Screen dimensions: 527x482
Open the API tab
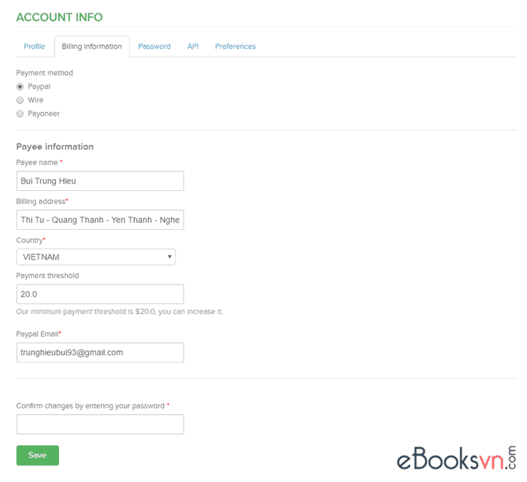tap(192, 46)
